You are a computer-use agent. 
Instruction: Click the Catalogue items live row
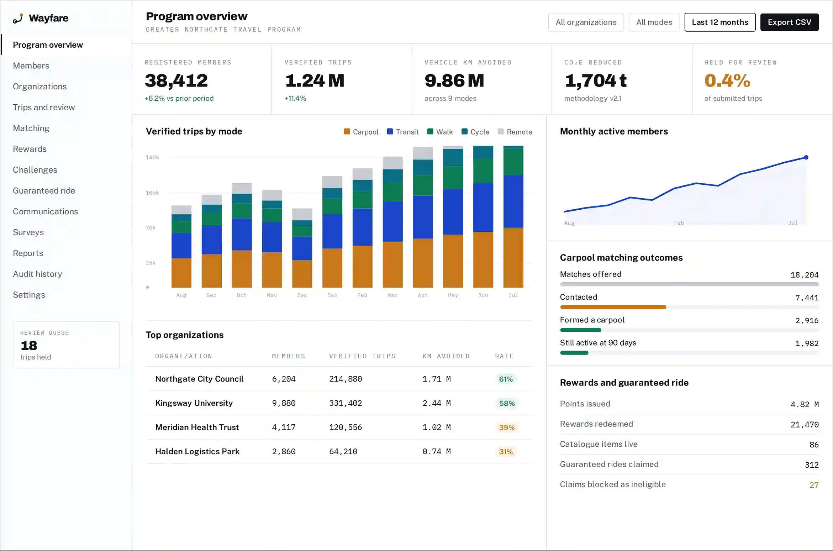(689, 444)
